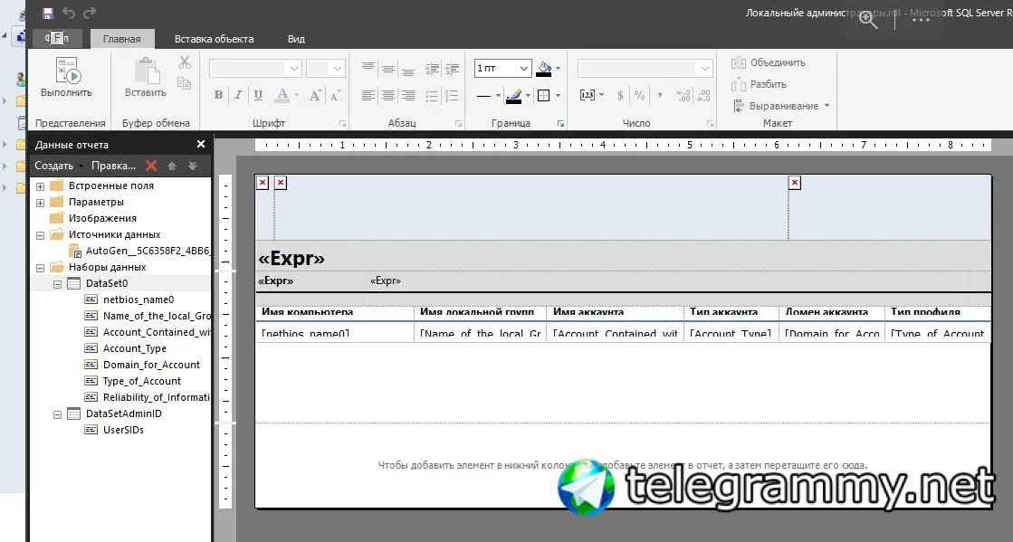
Task: Align text to top
Action: (x=368, y=67)
